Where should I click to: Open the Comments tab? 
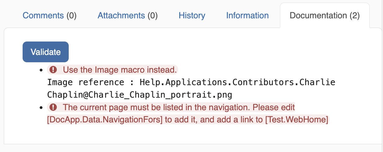click(x=43, y=16)
